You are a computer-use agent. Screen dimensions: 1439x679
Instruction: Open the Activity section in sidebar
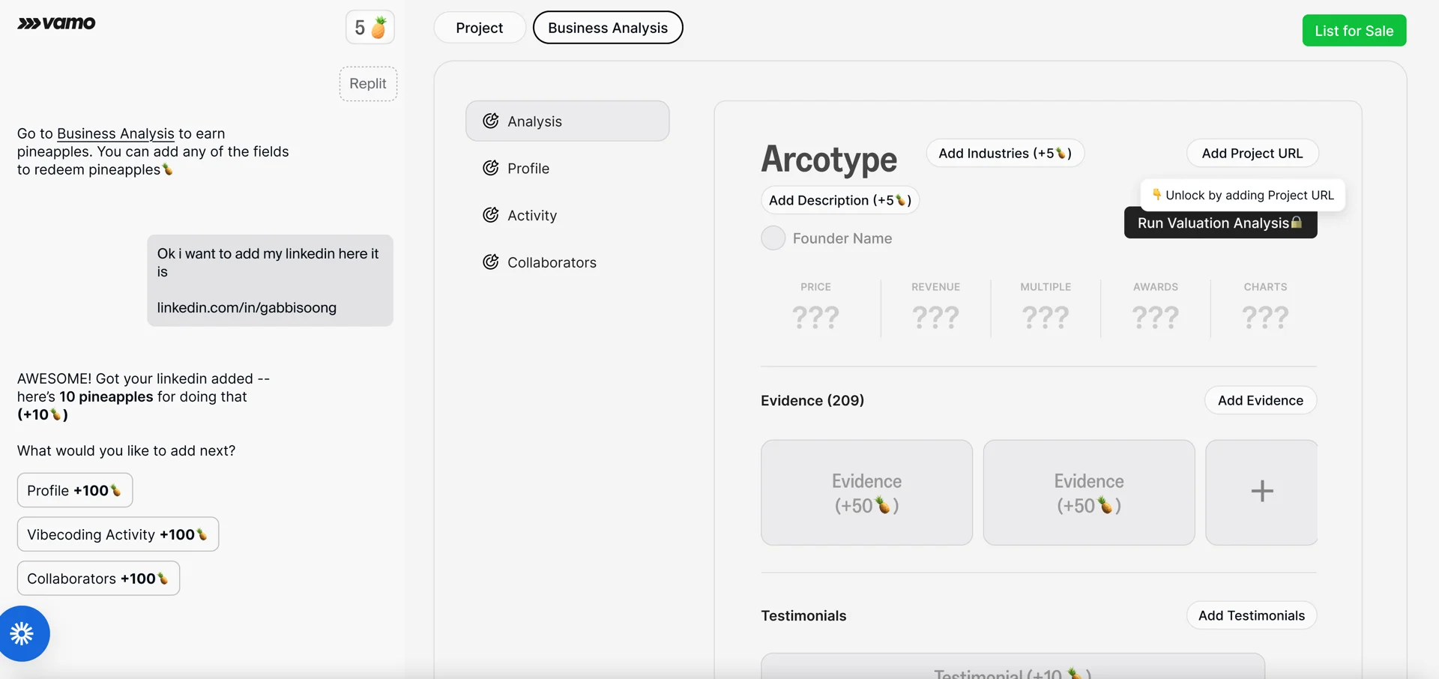tap(531, 216)
